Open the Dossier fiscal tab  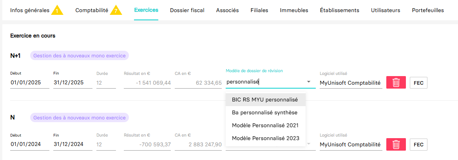coord(187,10)
